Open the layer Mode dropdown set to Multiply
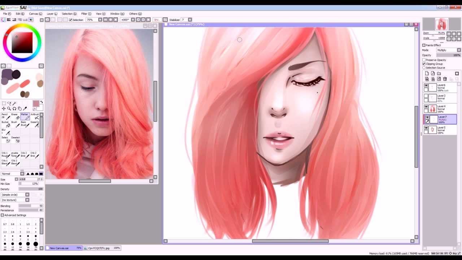This screenshot has height=260, width=462. [448, 50]
